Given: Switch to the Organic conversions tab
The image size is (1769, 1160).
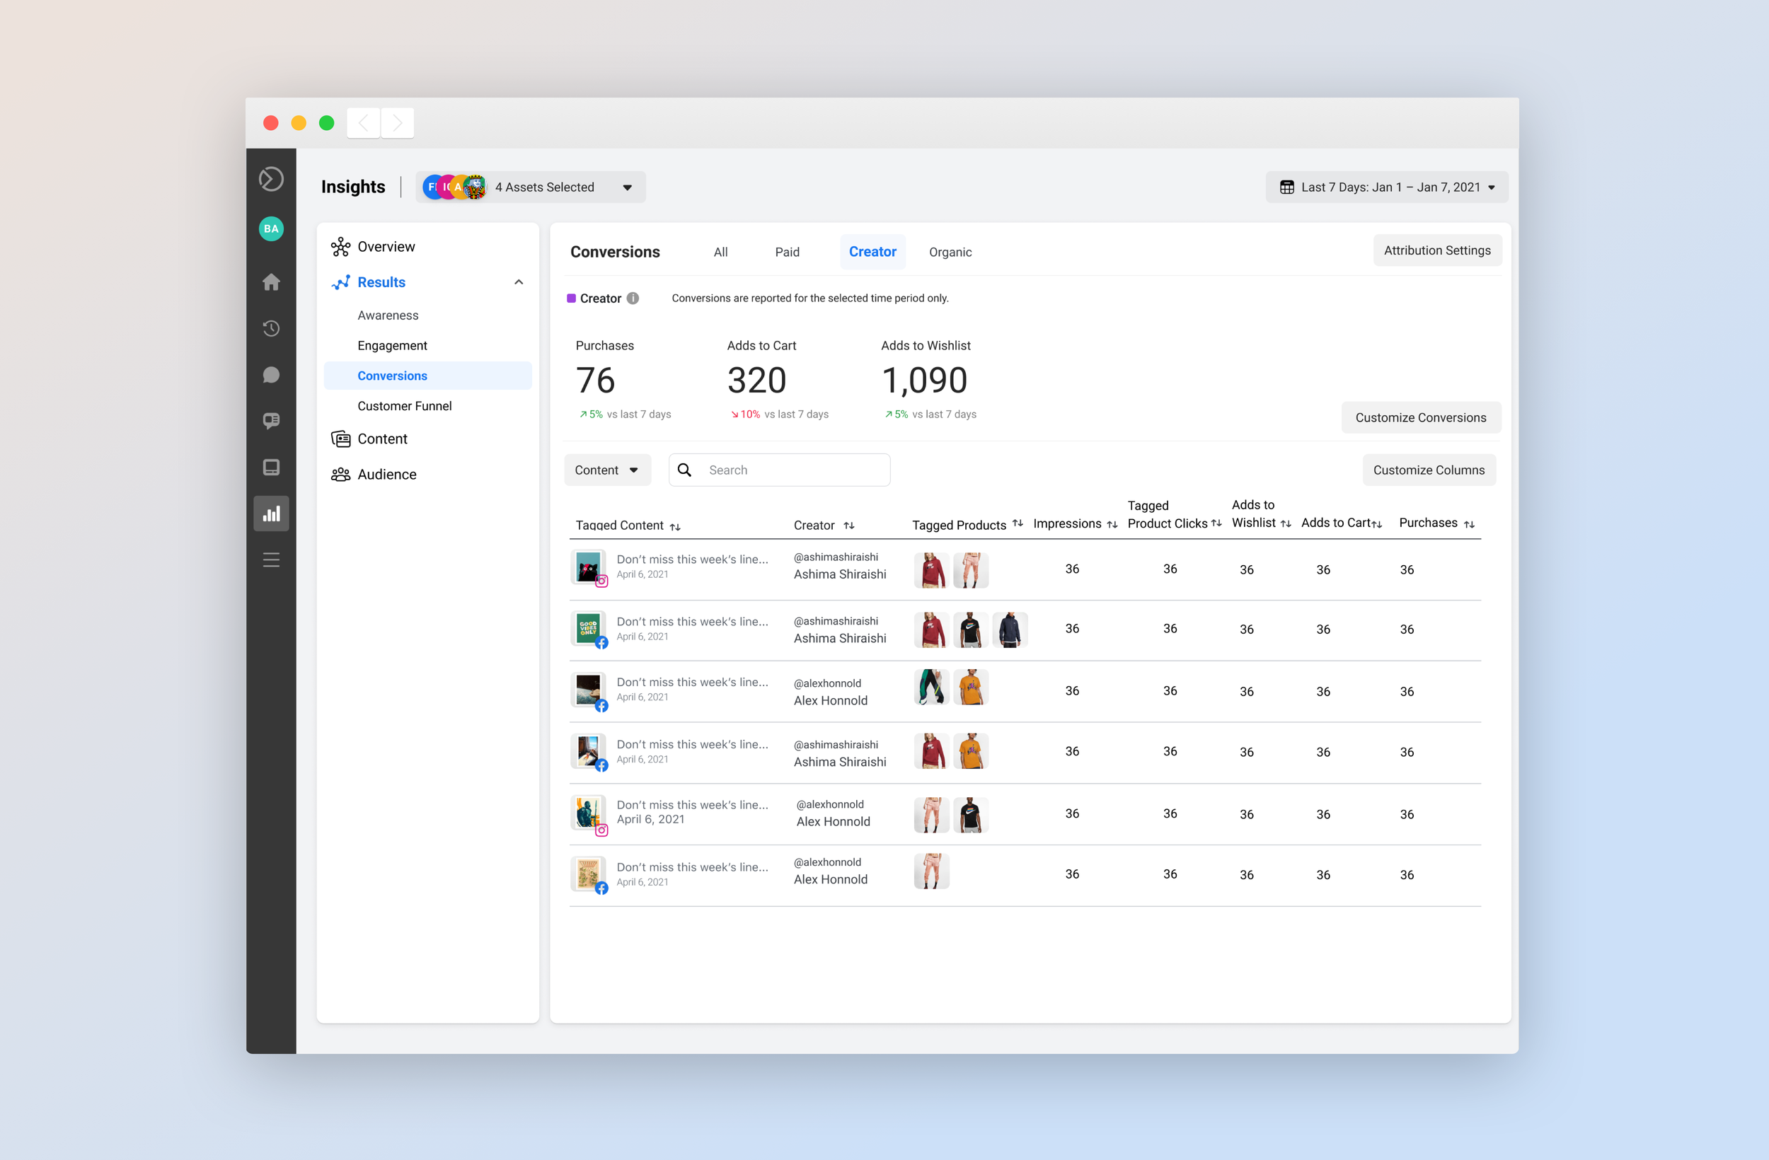Looking at the screenshot, I should pyautogui.click(x=949, y=252).
